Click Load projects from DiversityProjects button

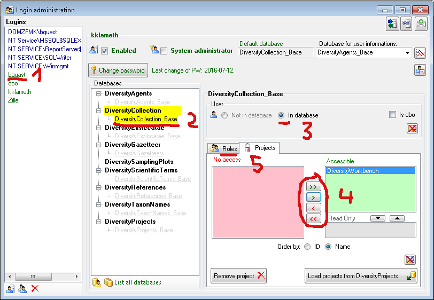click(x=361, y=276)
